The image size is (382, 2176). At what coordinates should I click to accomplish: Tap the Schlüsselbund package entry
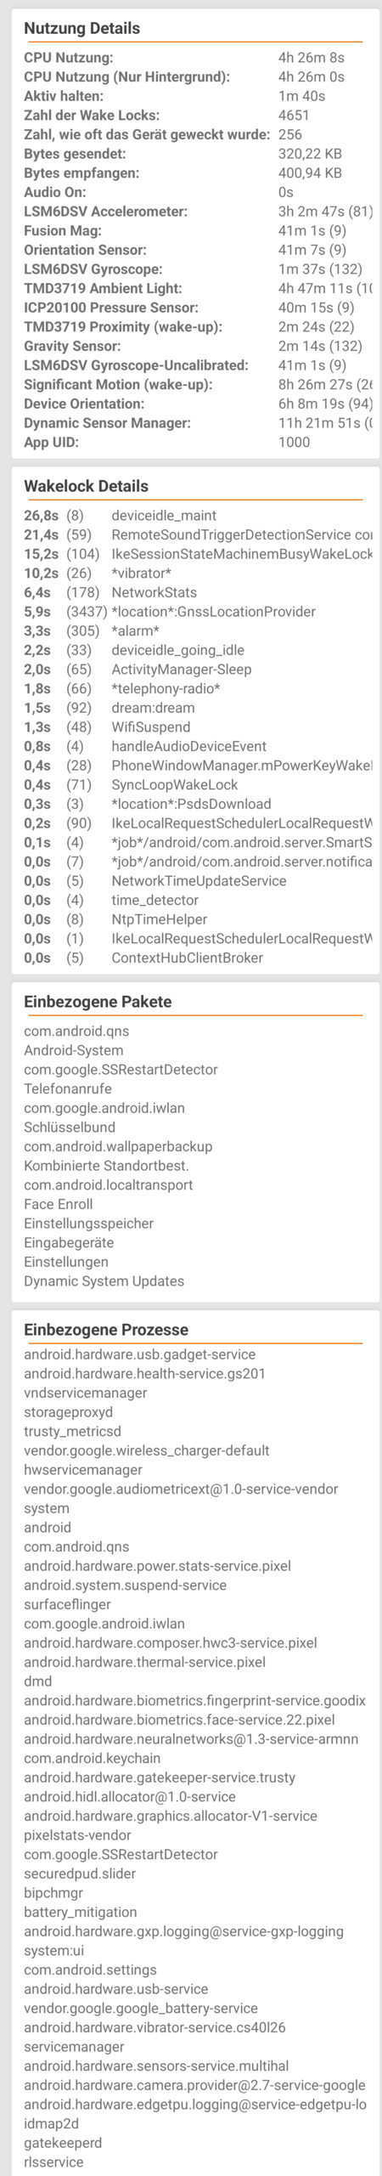70,1128
